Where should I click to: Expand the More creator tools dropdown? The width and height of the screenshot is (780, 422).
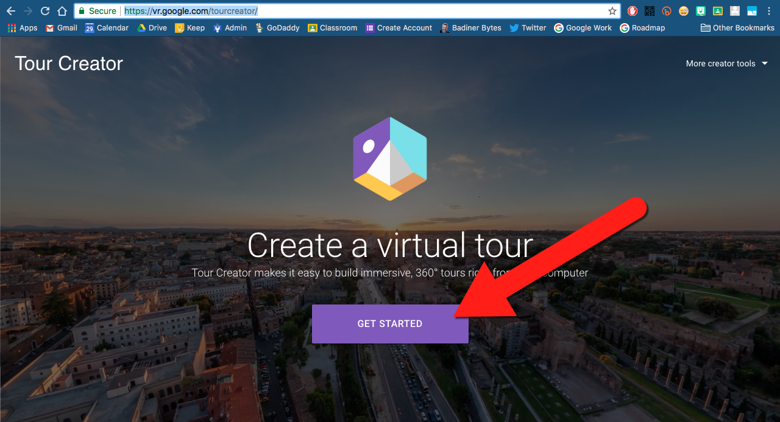click(x=727, y=63)
